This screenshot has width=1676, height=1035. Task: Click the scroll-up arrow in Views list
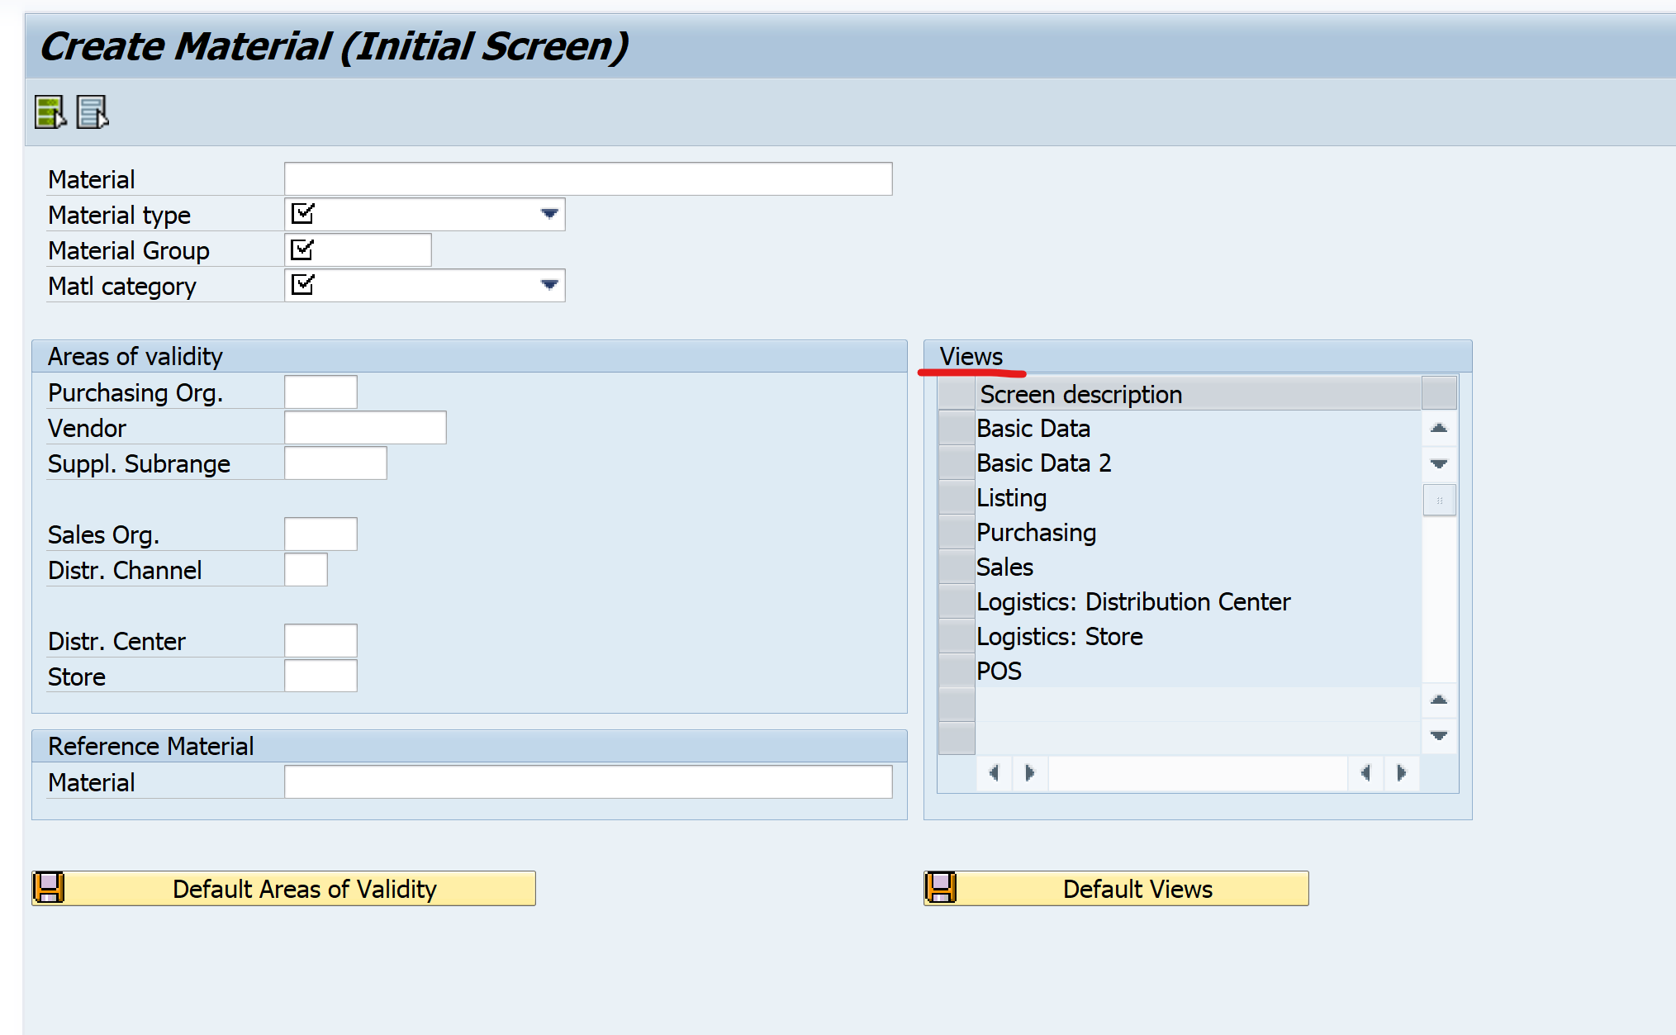(1439, 428)
